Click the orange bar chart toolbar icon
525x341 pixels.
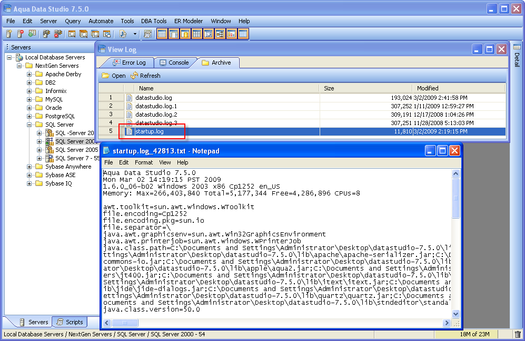click(231, 34)
